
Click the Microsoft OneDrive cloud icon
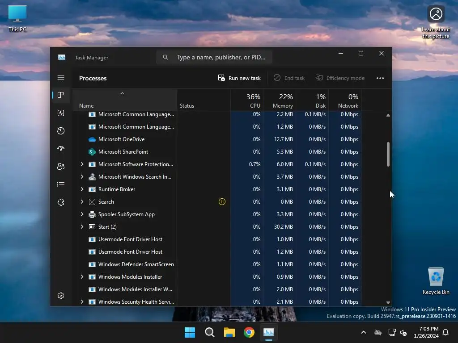tap(92, 139)
